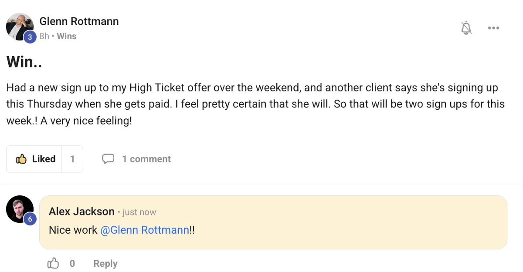Click the thumbs-up icon inside the Liked button
Image resolution: width=523 pixels, height=272 pixels.
coord(22,158)
